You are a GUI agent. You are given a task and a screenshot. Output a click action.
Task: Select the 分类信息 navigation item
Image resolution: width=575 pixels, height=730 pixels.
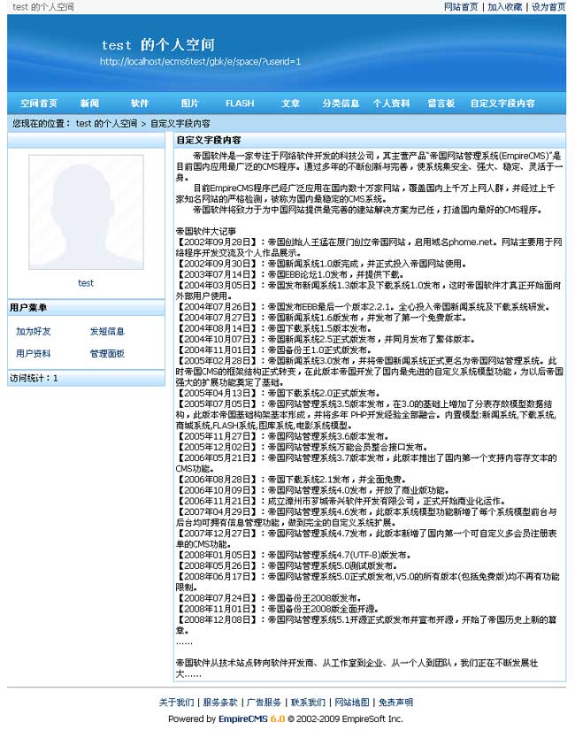341,104
